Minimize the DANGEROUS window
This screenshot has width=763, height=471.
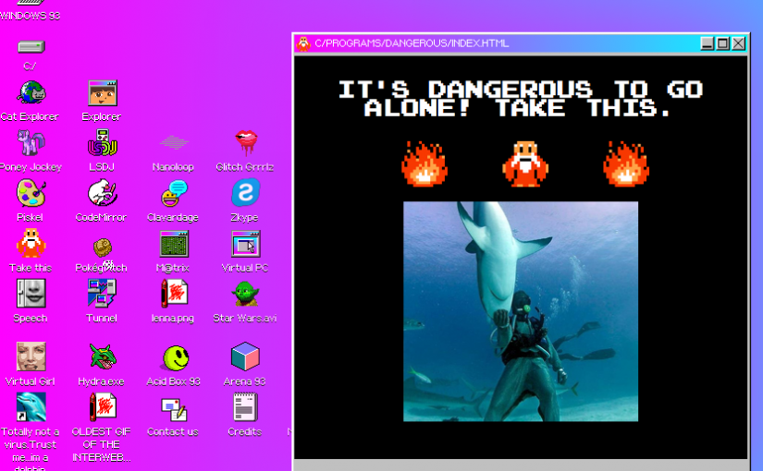tap(707, 43)
